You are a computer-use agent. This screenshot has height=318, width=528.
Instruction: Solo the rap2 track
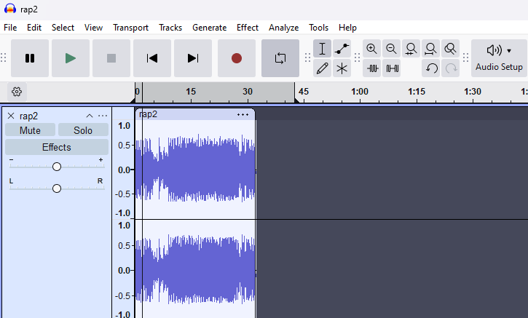83,130
